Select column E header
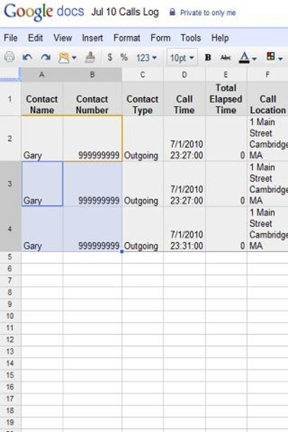The width and height of the screenshot is (288, 432). pos(226,75)
